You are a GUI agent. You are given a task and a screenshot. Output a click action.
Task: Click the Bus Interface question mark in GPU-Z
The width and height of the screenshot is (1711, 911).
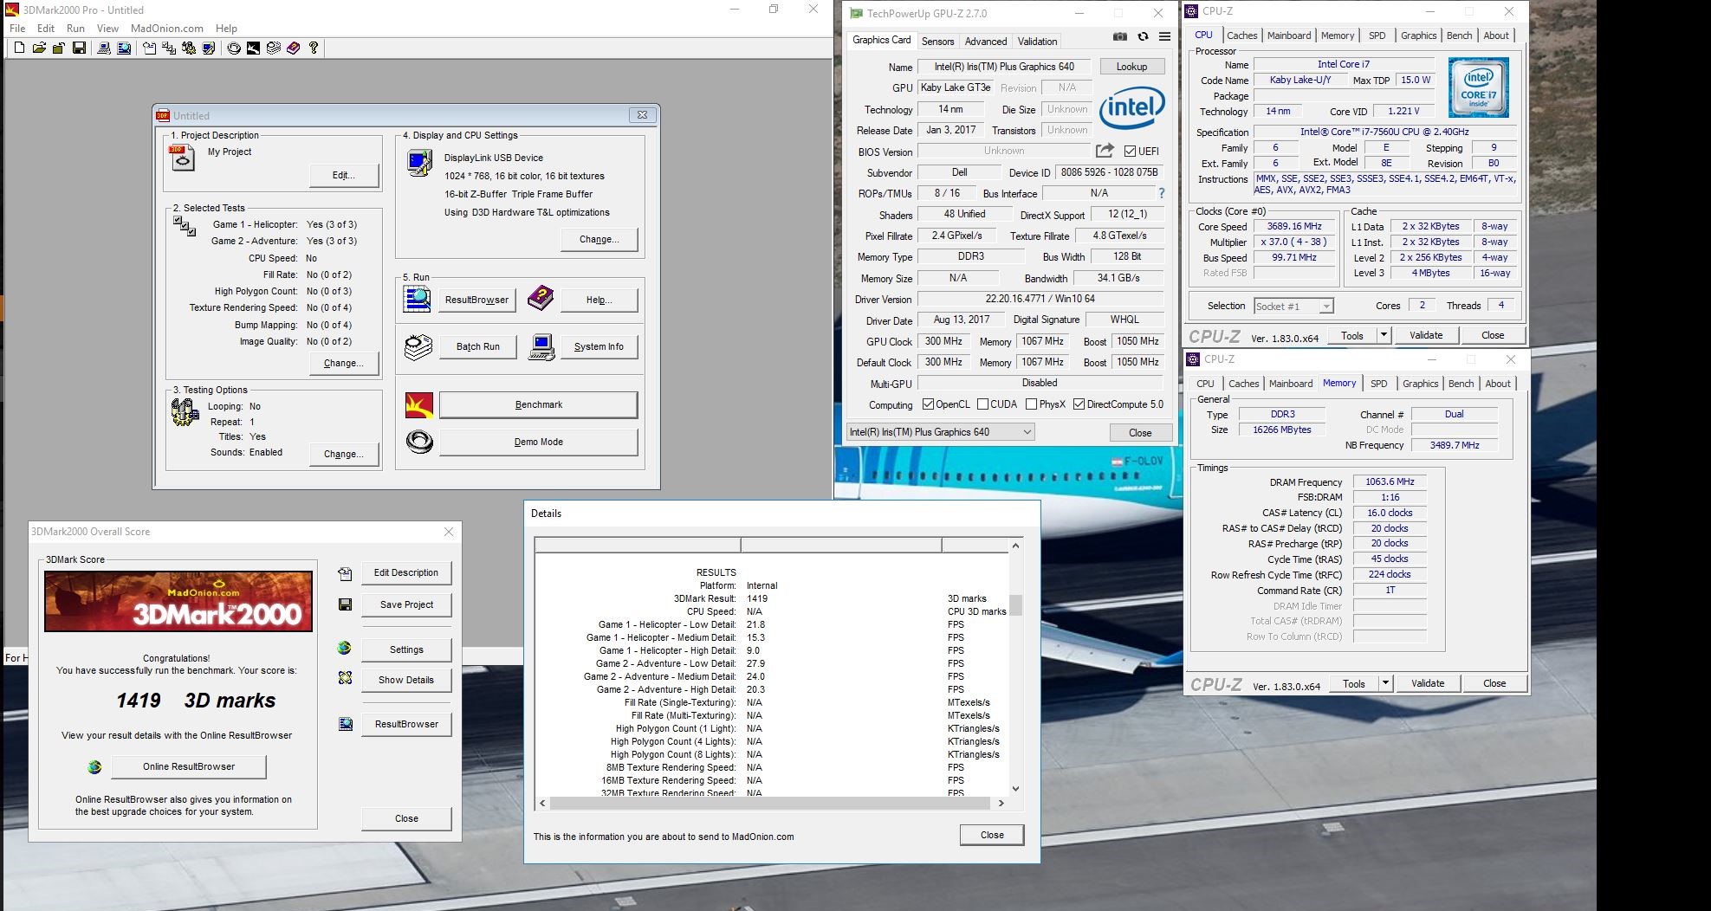tap(1162, 193)
